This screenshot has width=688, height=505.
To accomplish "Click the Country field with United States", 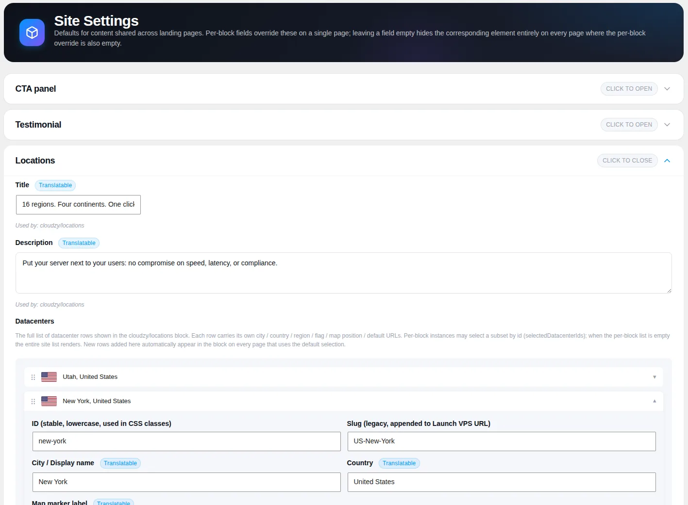I will point(502,482).
